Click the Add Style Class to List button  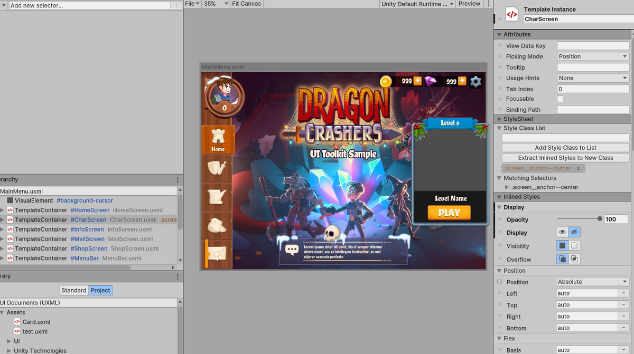[x=565, y=148]
